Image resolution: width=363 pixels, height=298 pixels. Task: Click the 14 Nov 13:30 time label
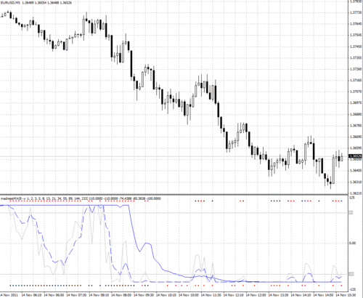coord(278,295)
